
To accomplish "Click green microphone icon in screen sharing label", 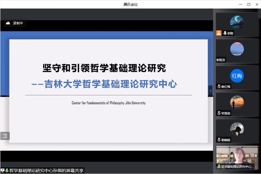I will [7, 171].
